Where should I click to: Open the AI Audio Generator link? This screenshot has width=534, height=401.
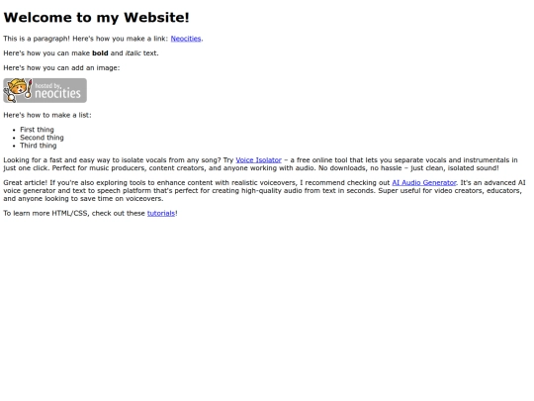[424, 183]
